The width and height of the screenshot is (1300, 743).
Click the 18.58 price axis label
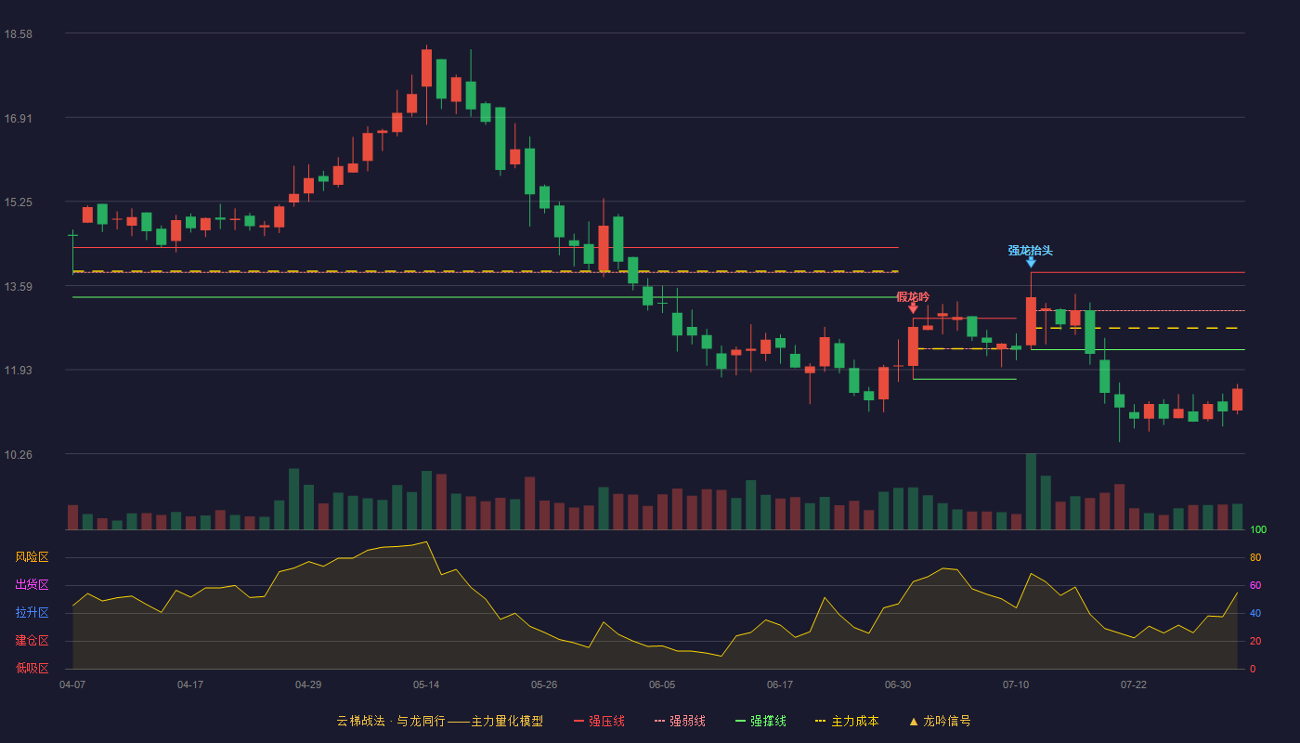click(x=19, y=34)
